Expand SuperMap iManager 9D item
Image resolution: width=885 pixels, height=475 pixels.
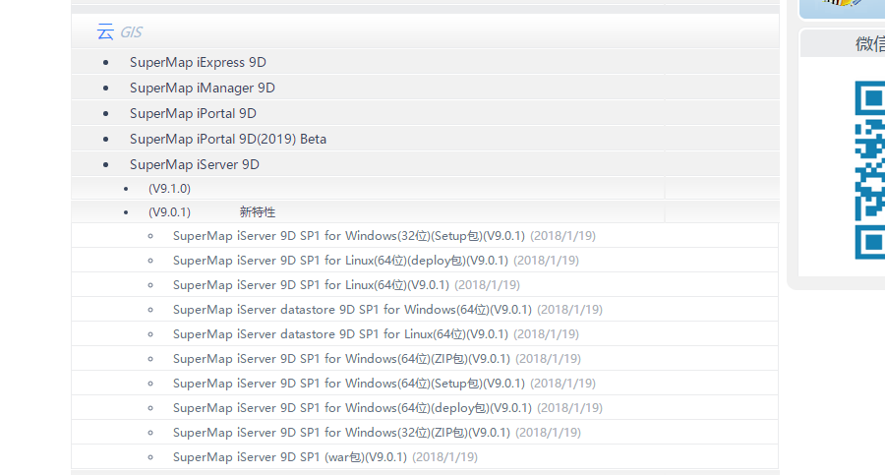[202, 88]
